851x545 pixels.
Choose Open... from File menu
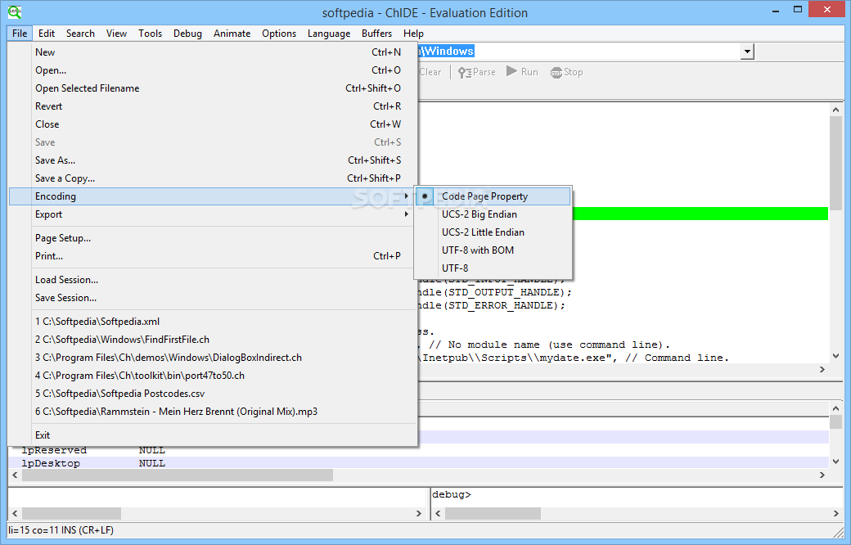point(212,70)
